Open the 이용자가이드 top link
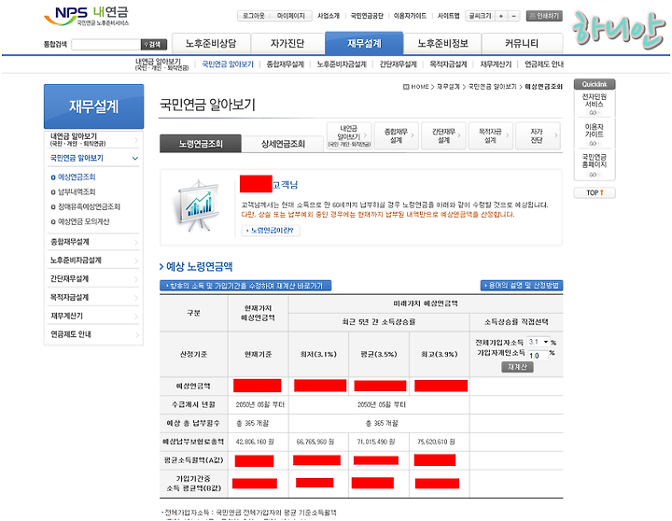Screen dimensions: 672x521 point(410,16)
